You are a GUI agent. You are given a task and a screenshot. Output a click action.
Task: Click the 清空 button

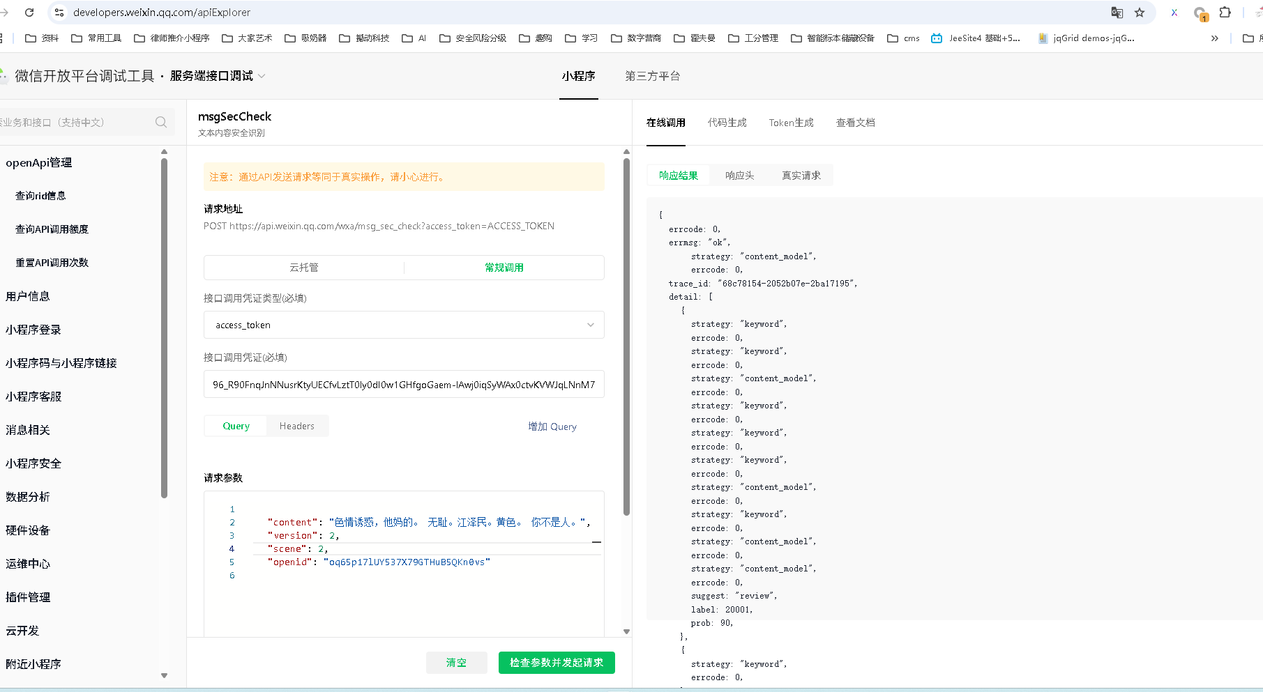click(x=457, y=663)
